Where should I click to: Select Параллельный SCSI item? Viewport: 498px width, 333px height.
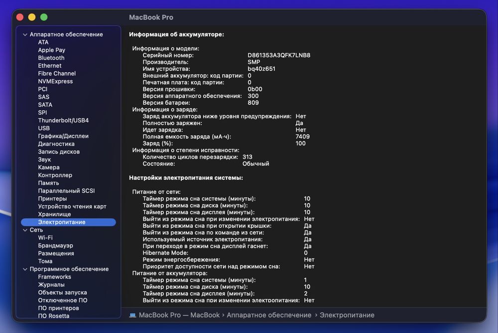point(66,191)
